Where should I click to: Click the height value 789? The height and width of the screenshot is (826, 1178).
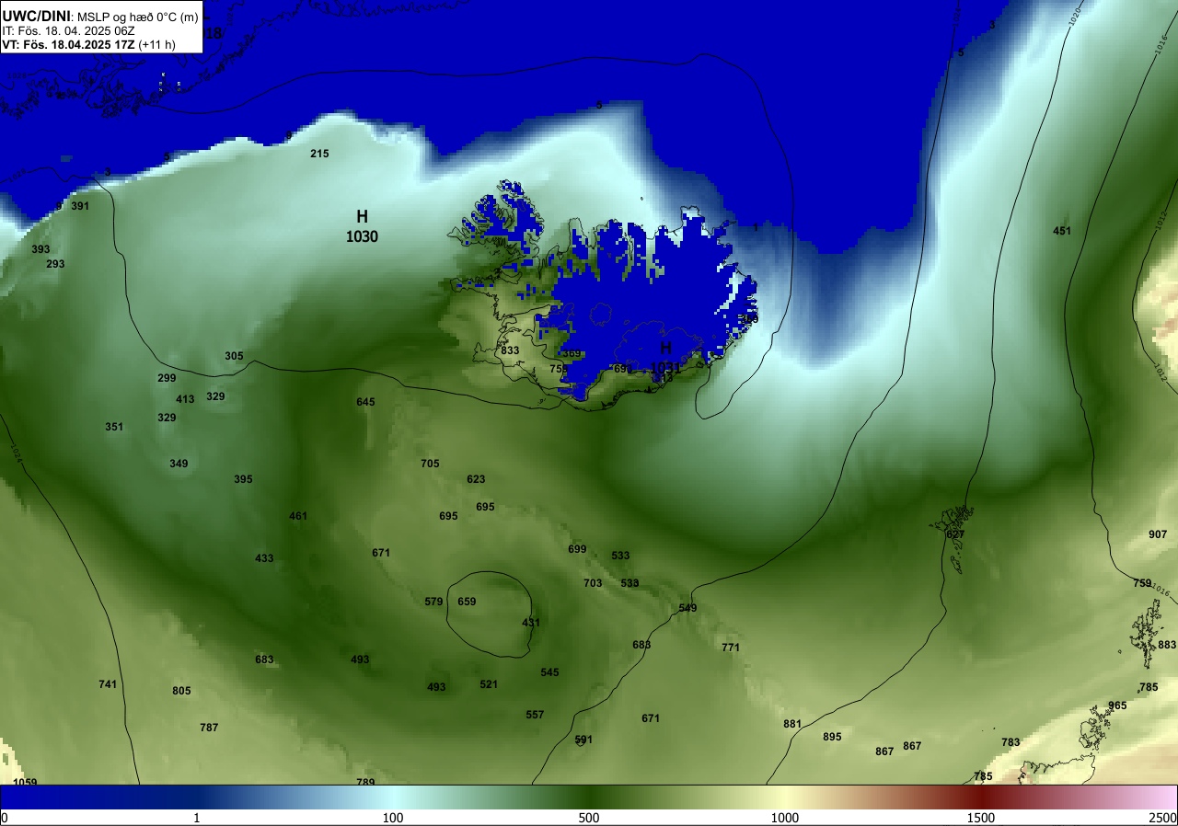point(365,783)
